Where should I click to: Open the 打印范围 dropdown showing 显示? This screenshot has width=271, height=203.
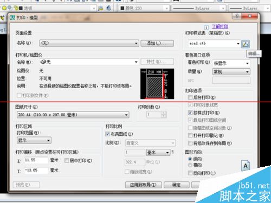pyautogui.click(x=34, y=140)
